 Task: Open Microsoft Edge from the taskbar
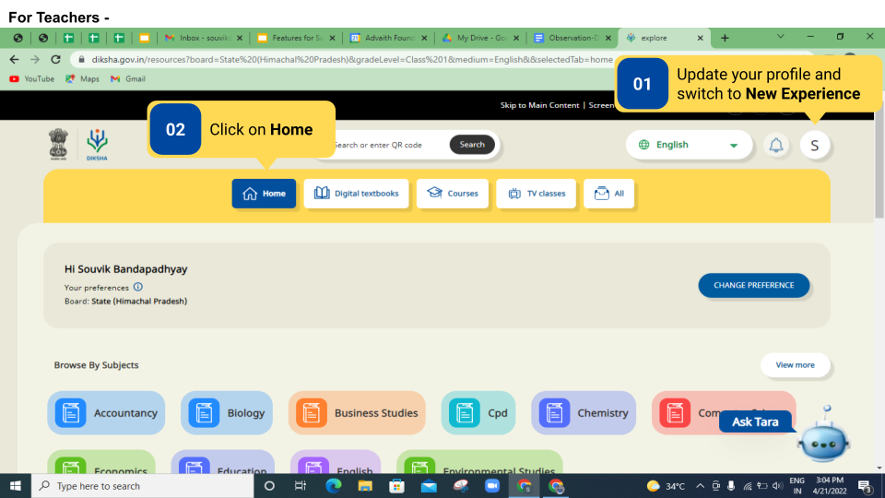pos(334,486)
